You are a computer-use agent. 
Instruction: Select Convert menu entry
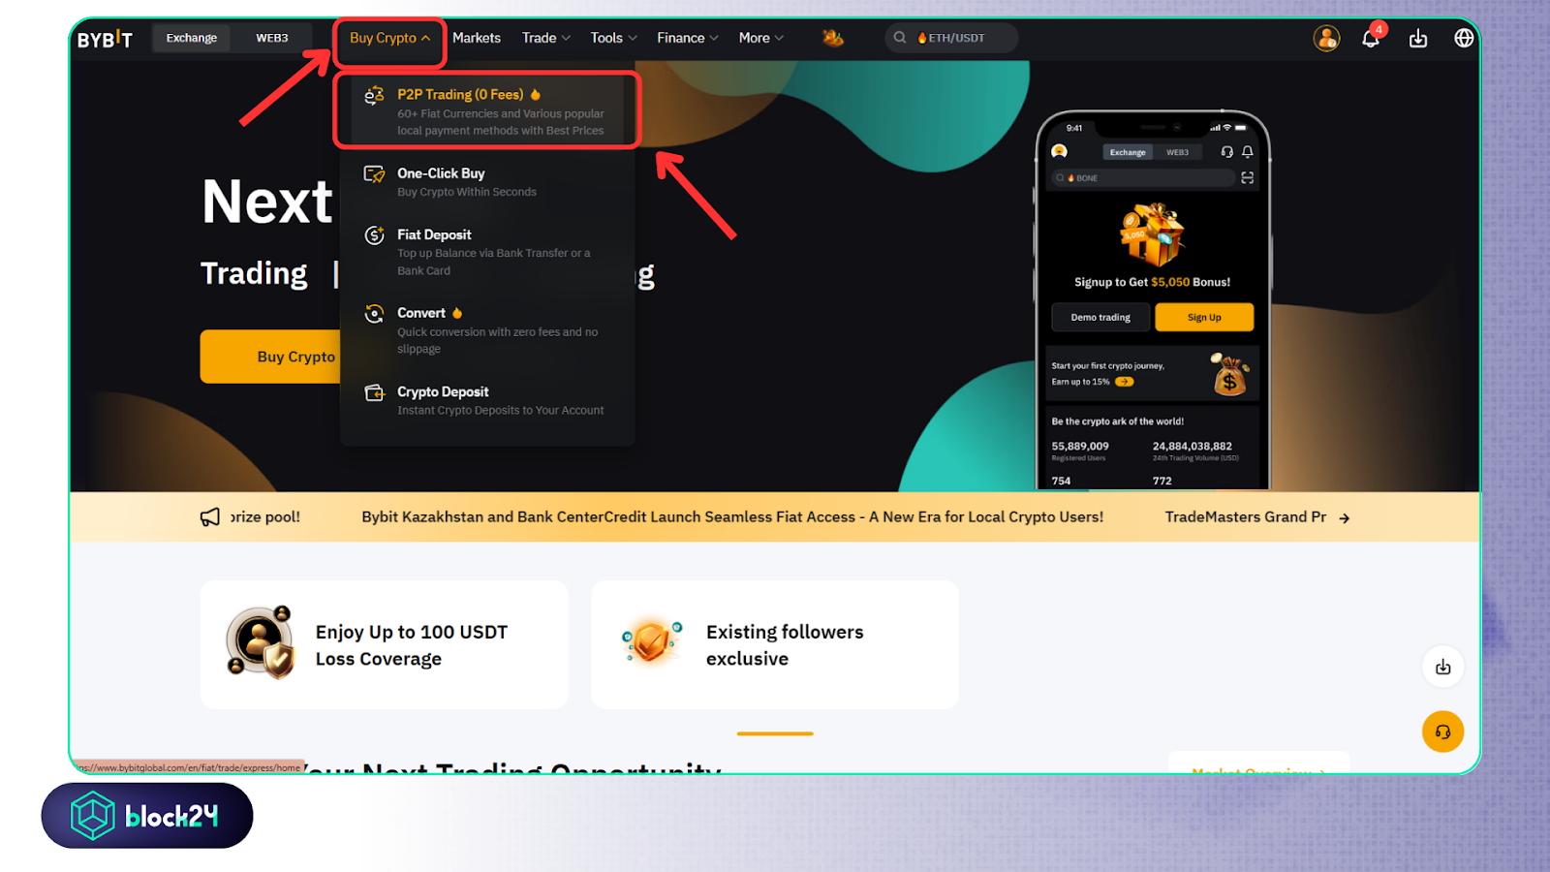[x=487, y=330]
